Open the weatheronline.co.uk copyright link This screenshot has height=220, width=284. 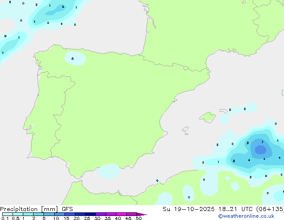point(246,216)
